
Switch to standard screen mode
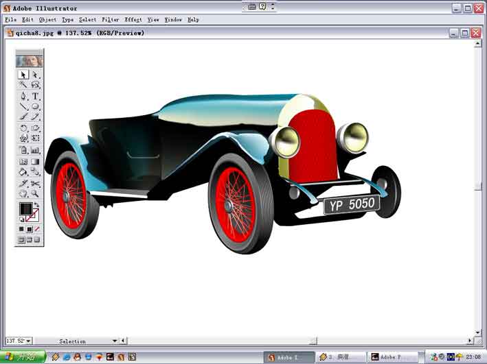point(21,240)
